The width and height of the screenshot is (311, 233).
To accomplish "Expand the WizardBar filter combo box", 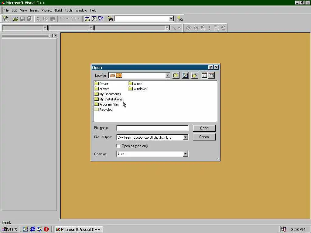I will 91,28.
